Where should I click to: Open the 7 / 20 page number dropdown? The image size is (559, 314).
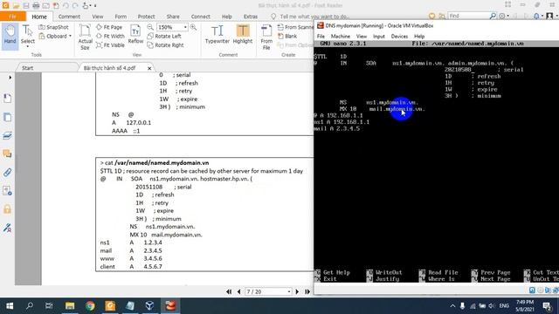289,292
